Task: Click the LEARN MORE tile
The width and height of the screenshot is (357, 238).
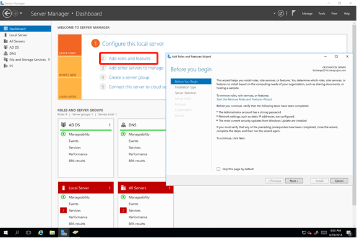Action: (x=70, y=89)
